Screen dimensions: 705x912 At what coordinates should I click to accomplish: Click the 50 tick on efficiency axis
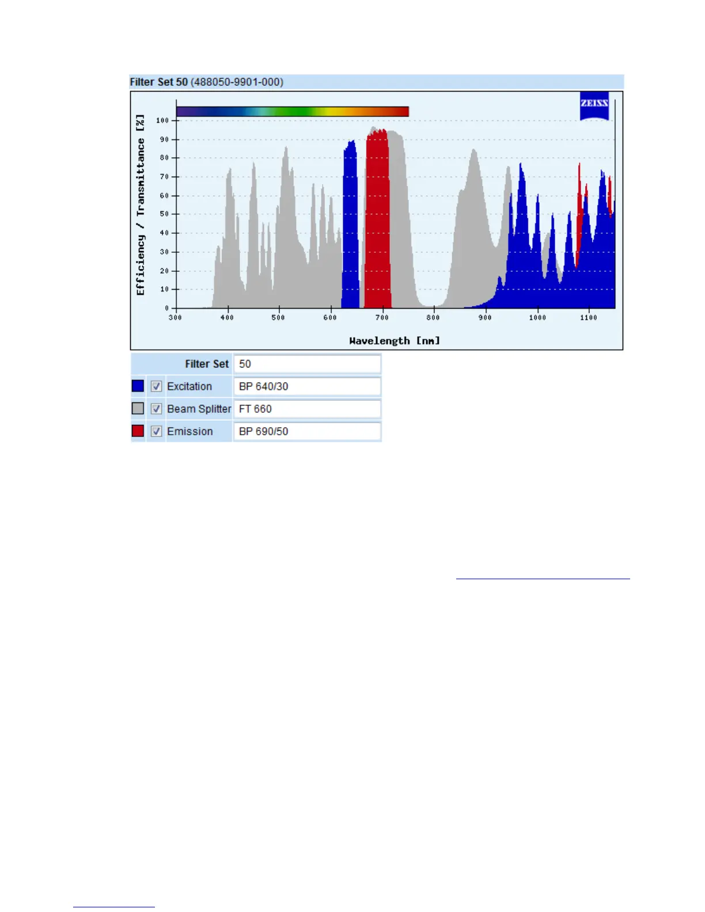coord(164,214)
